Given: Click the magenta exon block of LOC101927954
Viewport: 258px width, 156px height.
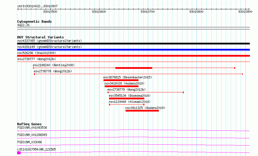Looking at the screenshot, I should tap(19, 153).
